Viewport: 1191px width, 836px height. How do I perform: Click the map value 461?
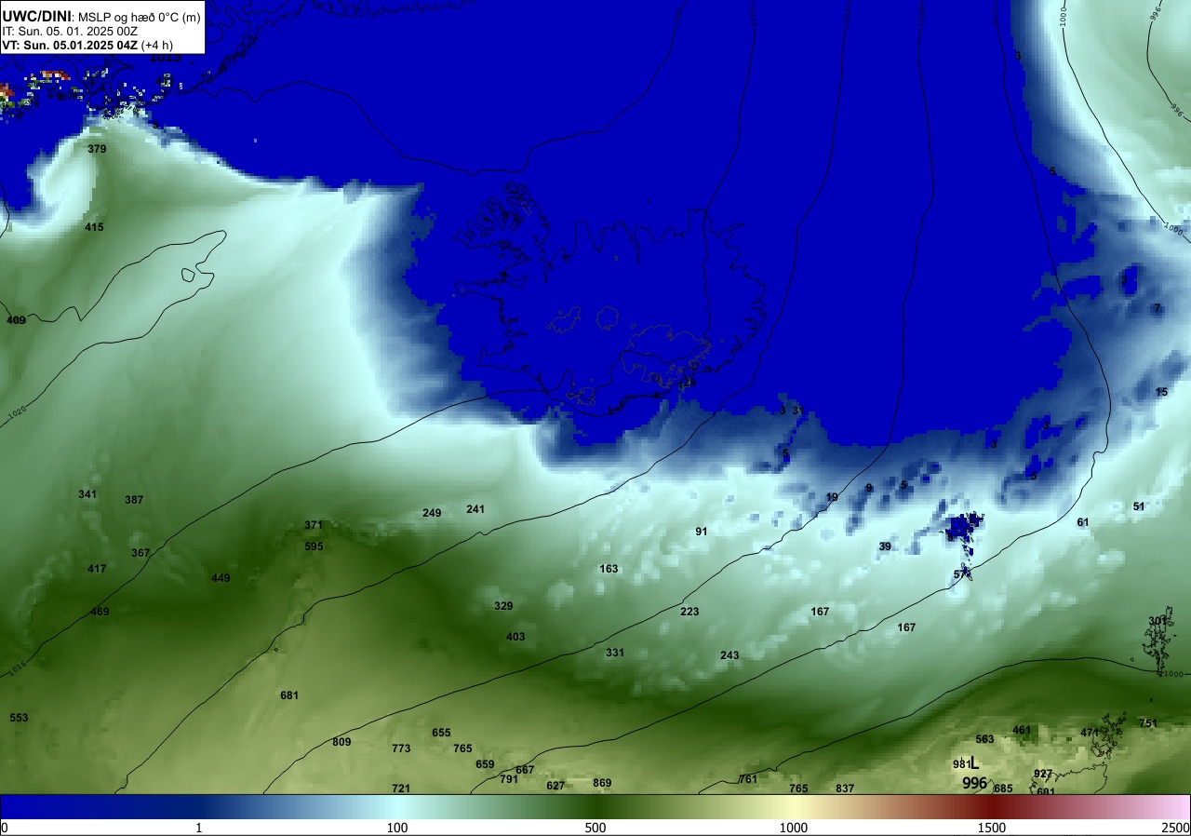coord(1022,730)
